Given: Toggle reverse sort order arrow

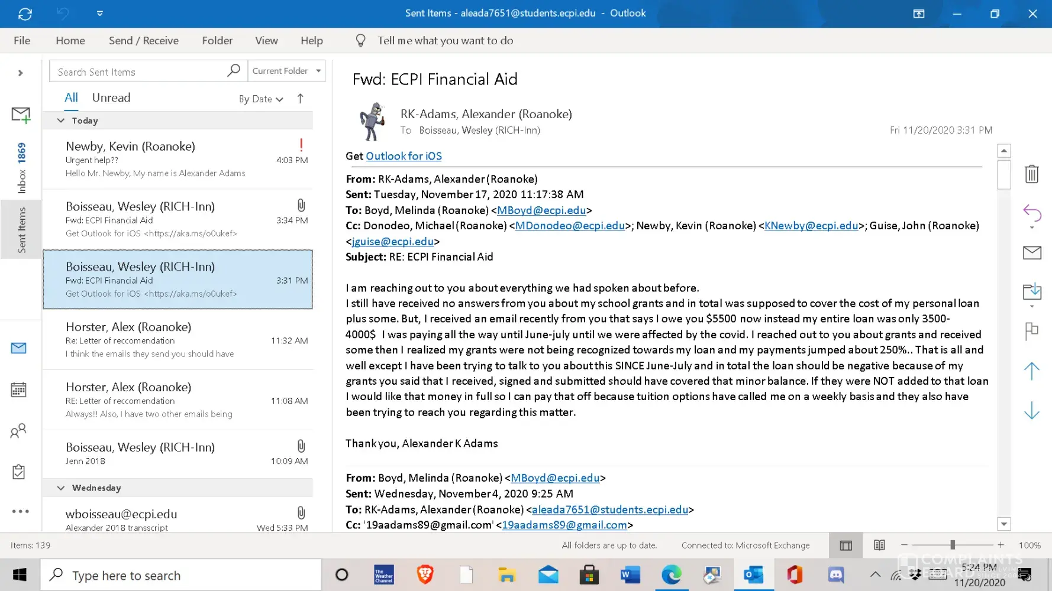Looking at the screenshot, I should 301,99.
